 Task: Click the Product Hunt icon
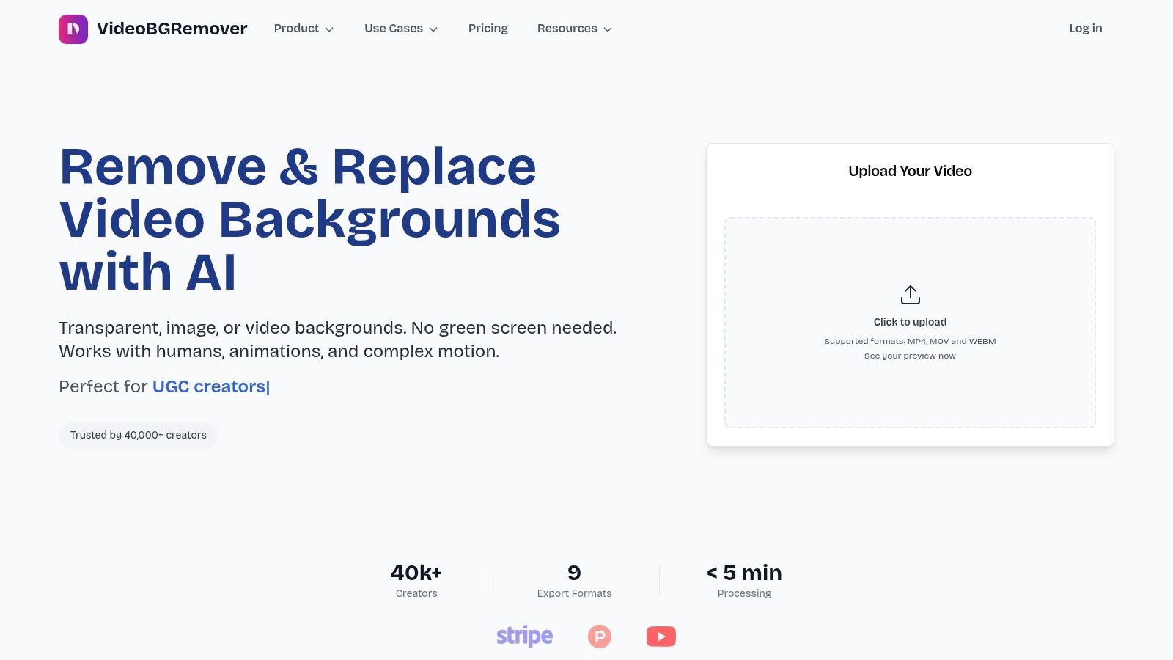coord(599,636)
